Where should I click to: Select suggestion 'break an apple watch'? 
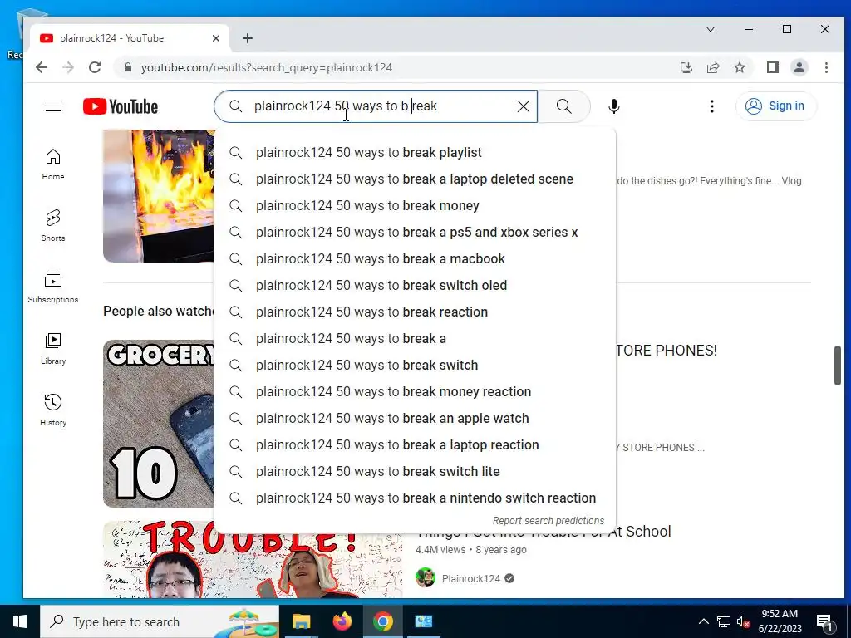416,419
